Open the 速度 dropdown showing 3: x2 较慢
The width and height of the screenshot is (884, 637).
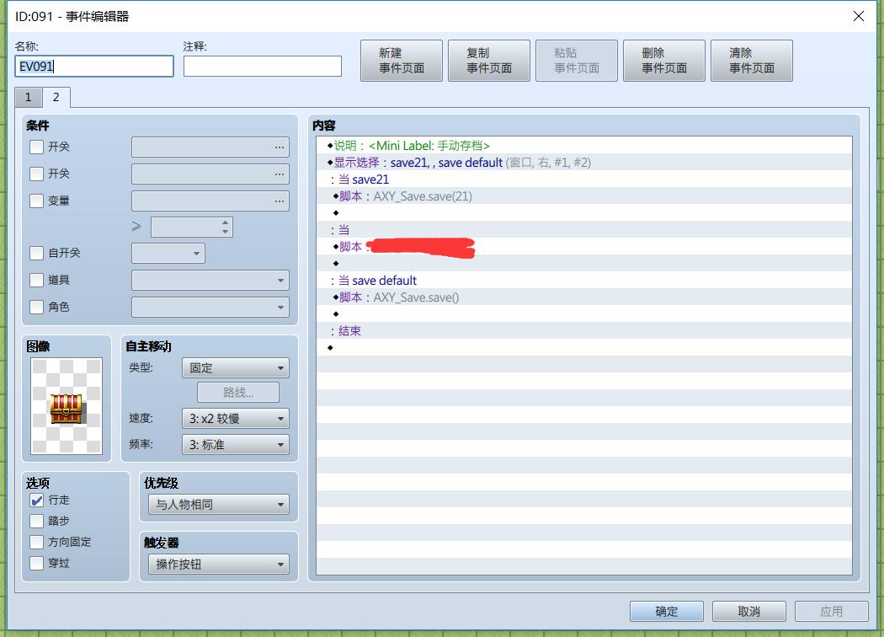pos(236,419)
